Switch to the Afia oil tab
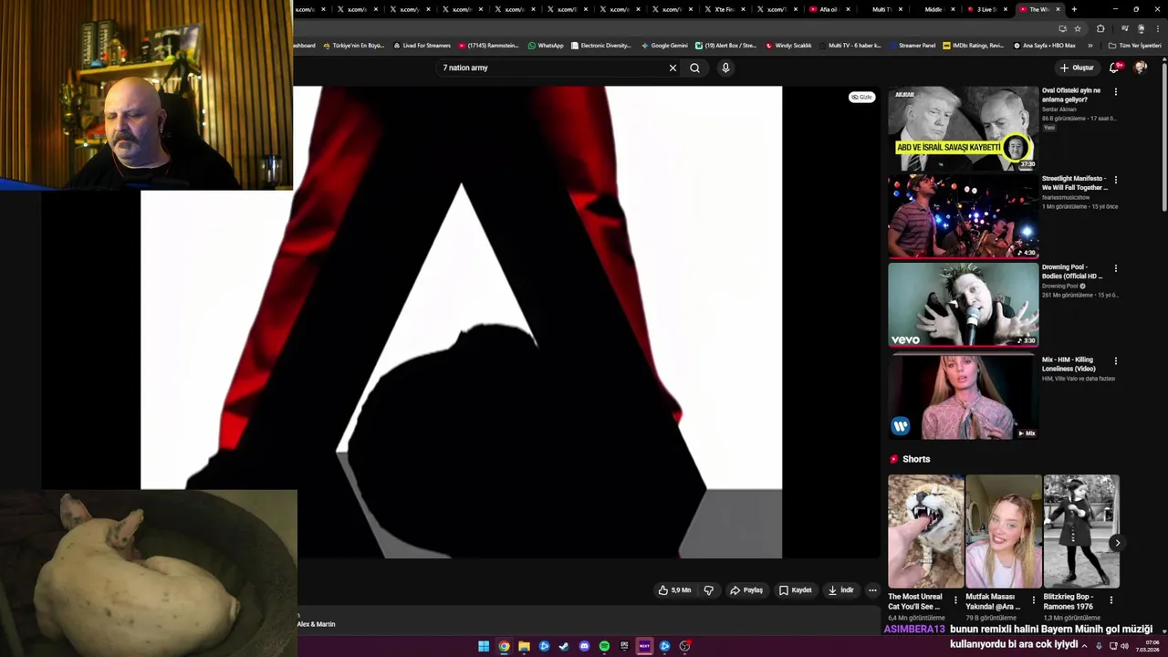 pos(829,9)
